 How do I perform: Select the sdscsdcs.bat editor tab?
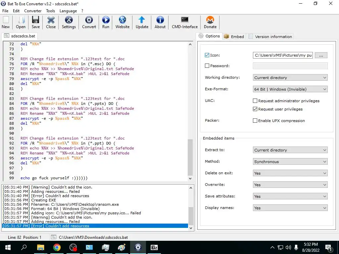pyautogui.click(x=20, y=36)
